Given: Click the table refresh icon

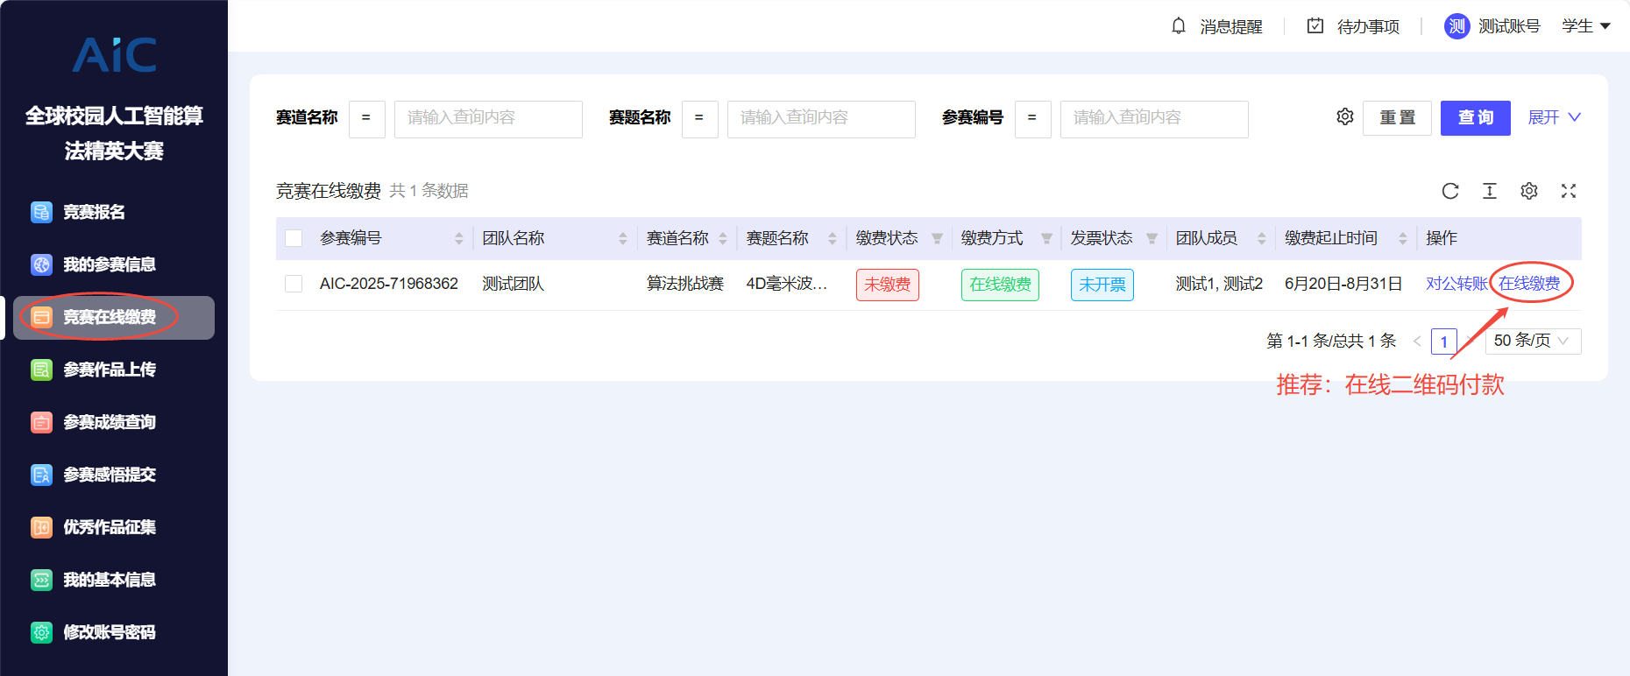Looking at the screenshot, I should [x=1450, y=191].
